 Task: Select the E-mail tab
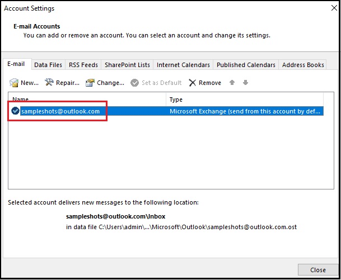pos(16,64)
